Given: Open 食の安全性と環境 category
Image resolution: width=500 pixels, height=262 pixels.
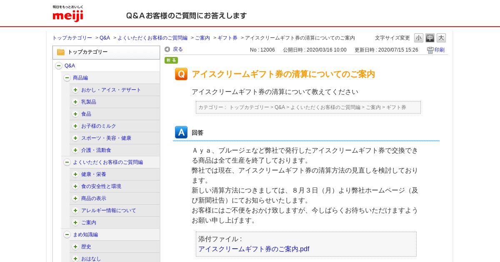Looking at the screenshot, I should [101, 186].
